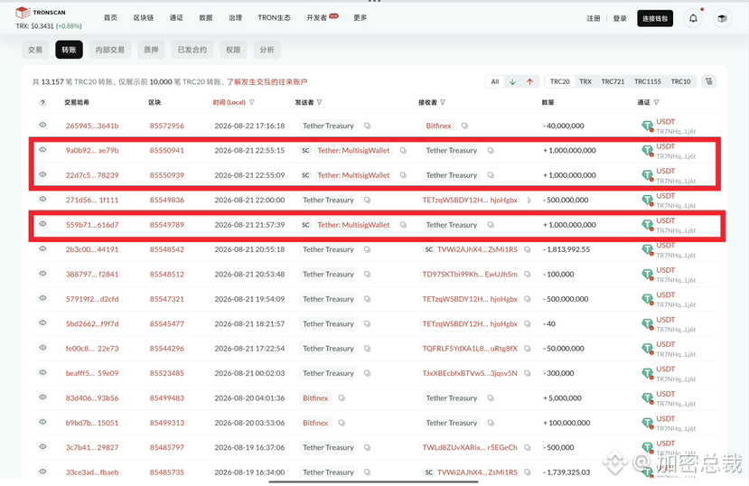This screenshot has width=749, height=486.
Task: Click the TRONSCAN logo
Action: point(41,13)
